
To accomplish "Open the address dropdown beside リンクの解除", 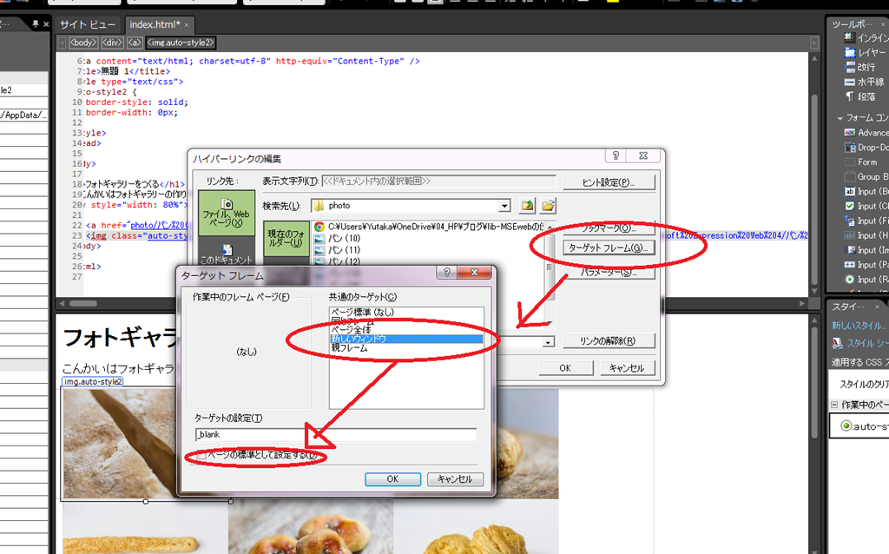I will point(548,342).
